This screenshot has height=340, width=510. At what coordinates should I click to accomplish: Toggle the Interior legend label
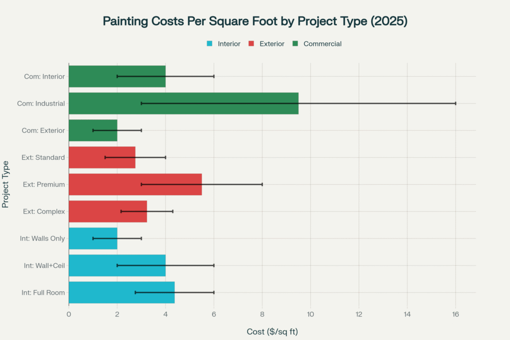point(229,44)
